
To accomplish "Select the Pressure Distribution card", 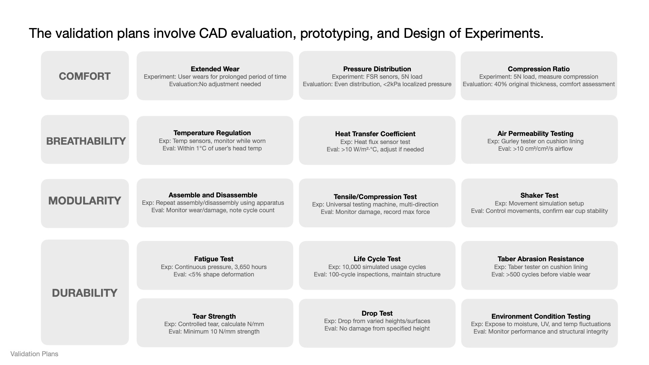I will [x=377, y=76].
